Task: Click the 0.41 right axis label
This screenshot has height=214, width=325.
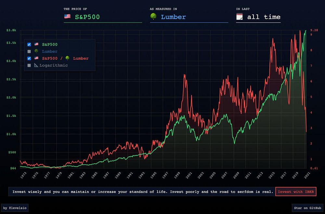Action: 314,168
